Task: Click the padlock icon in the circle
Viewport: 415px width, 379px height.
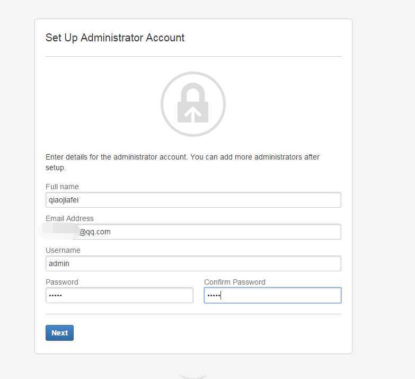Action: (193, 103)
